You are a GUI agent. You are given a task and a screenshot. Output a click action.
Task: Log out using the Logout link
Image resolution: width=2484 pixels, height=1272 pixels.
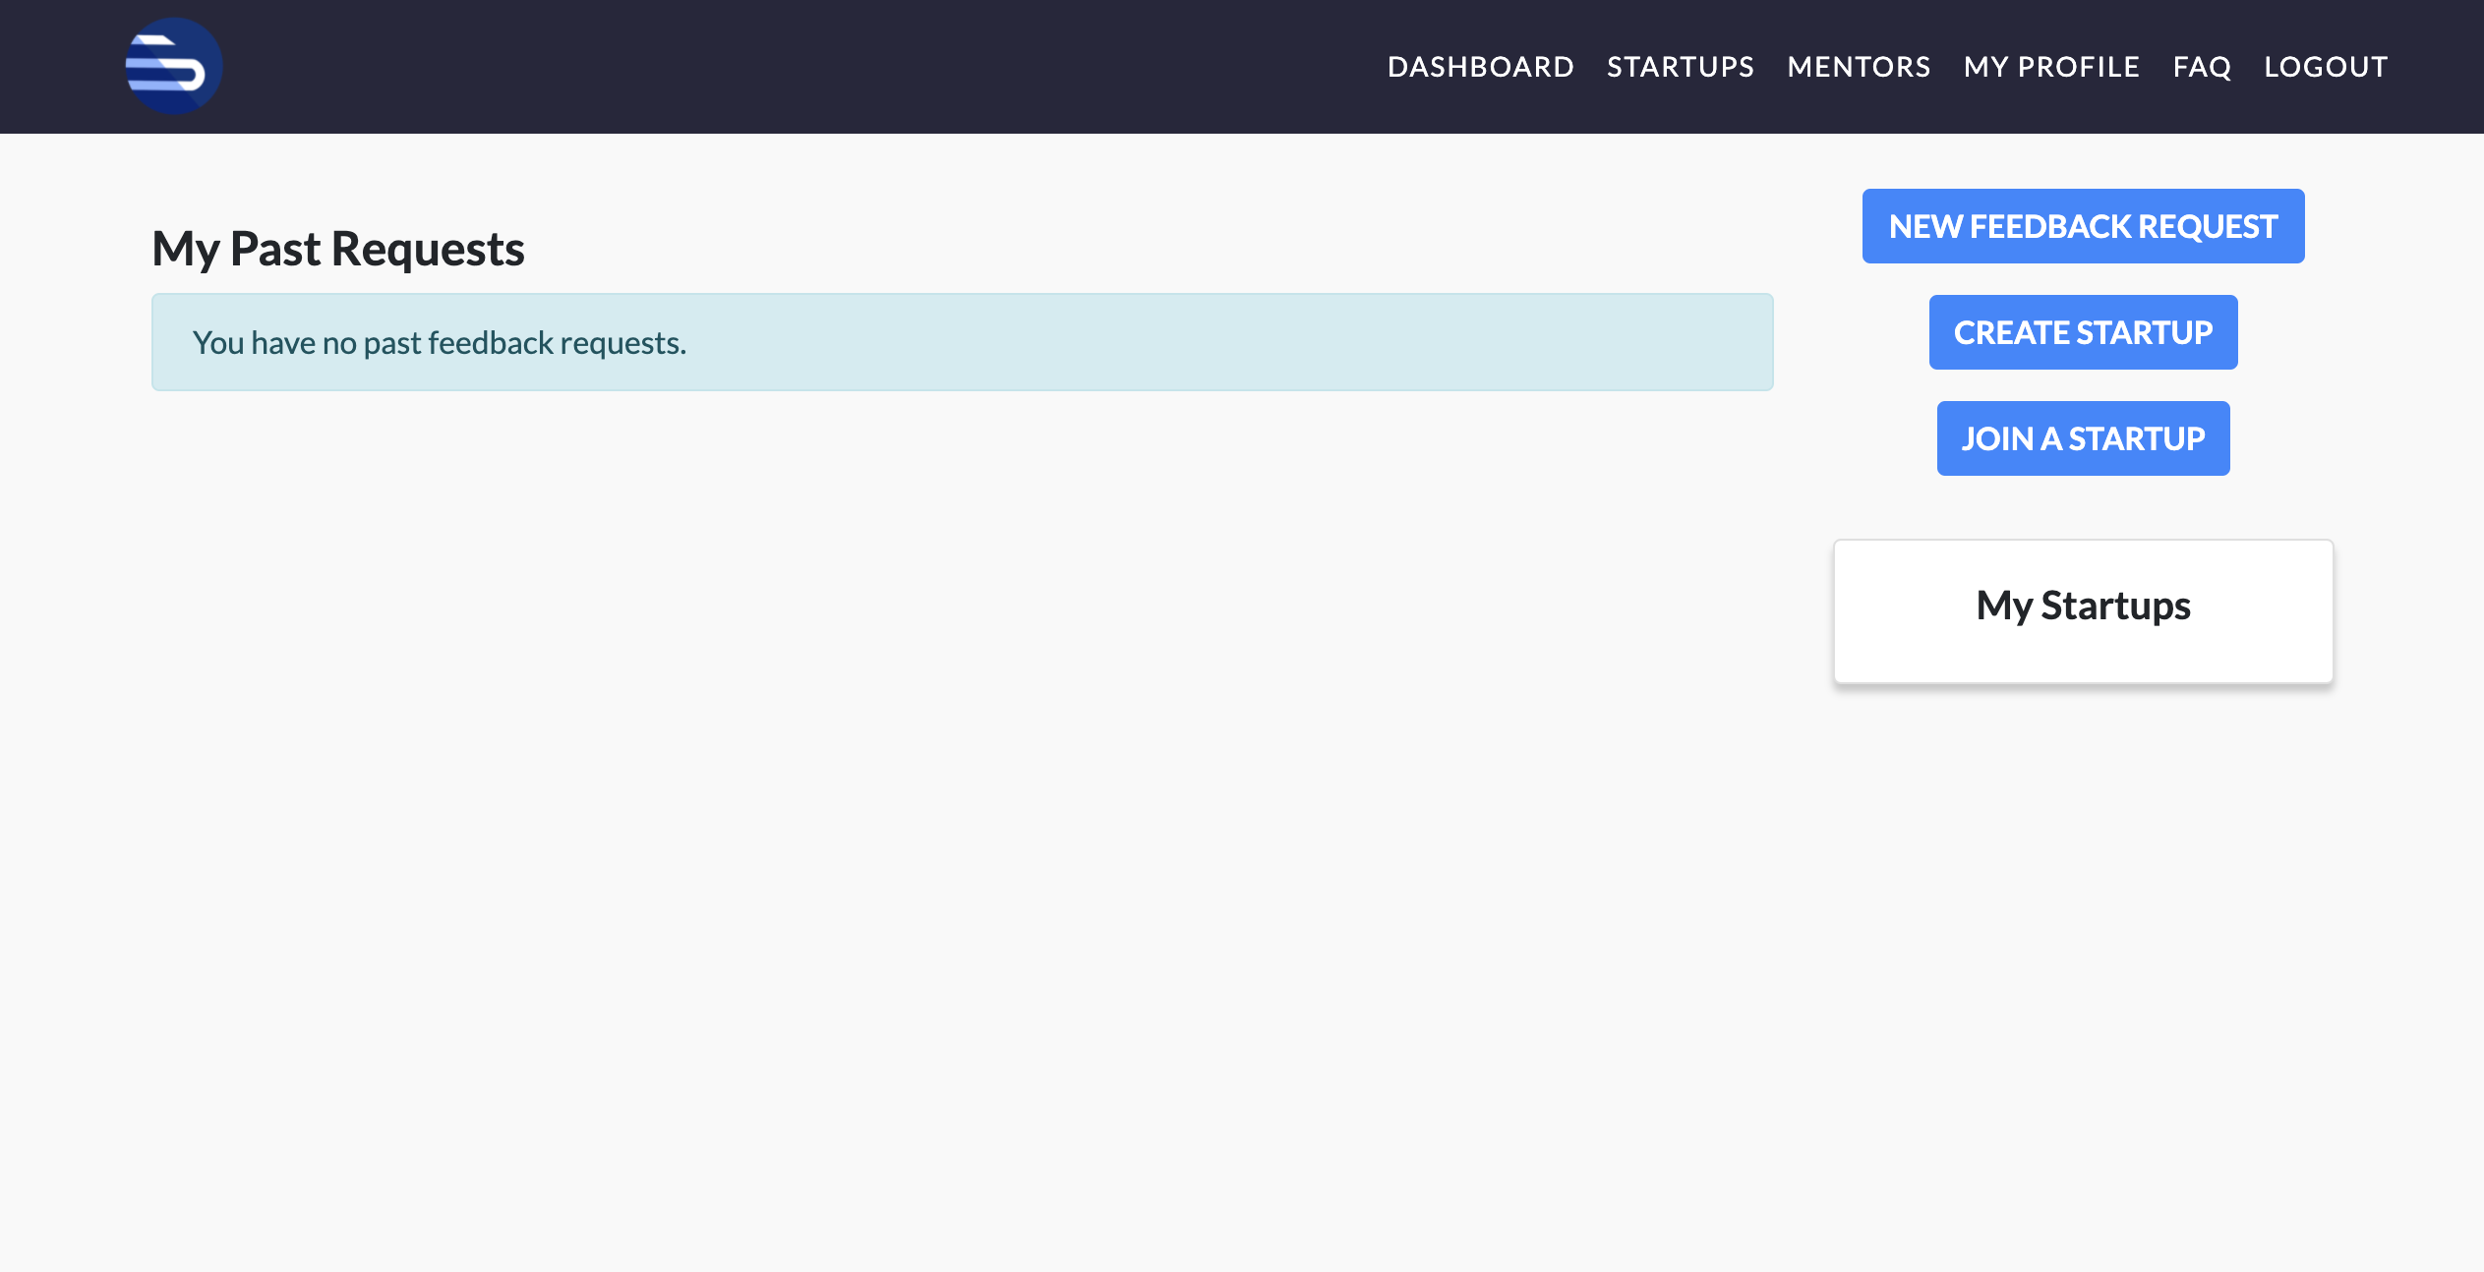pyautogui.click(x=2326, y=67)
